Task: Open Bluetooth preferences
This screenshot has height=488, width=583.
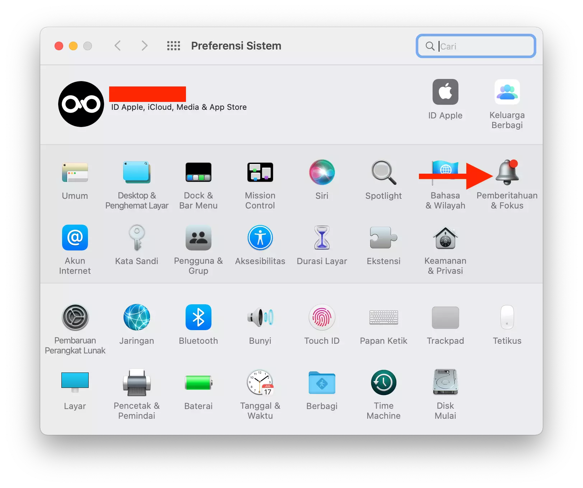Action: [198, 318]
